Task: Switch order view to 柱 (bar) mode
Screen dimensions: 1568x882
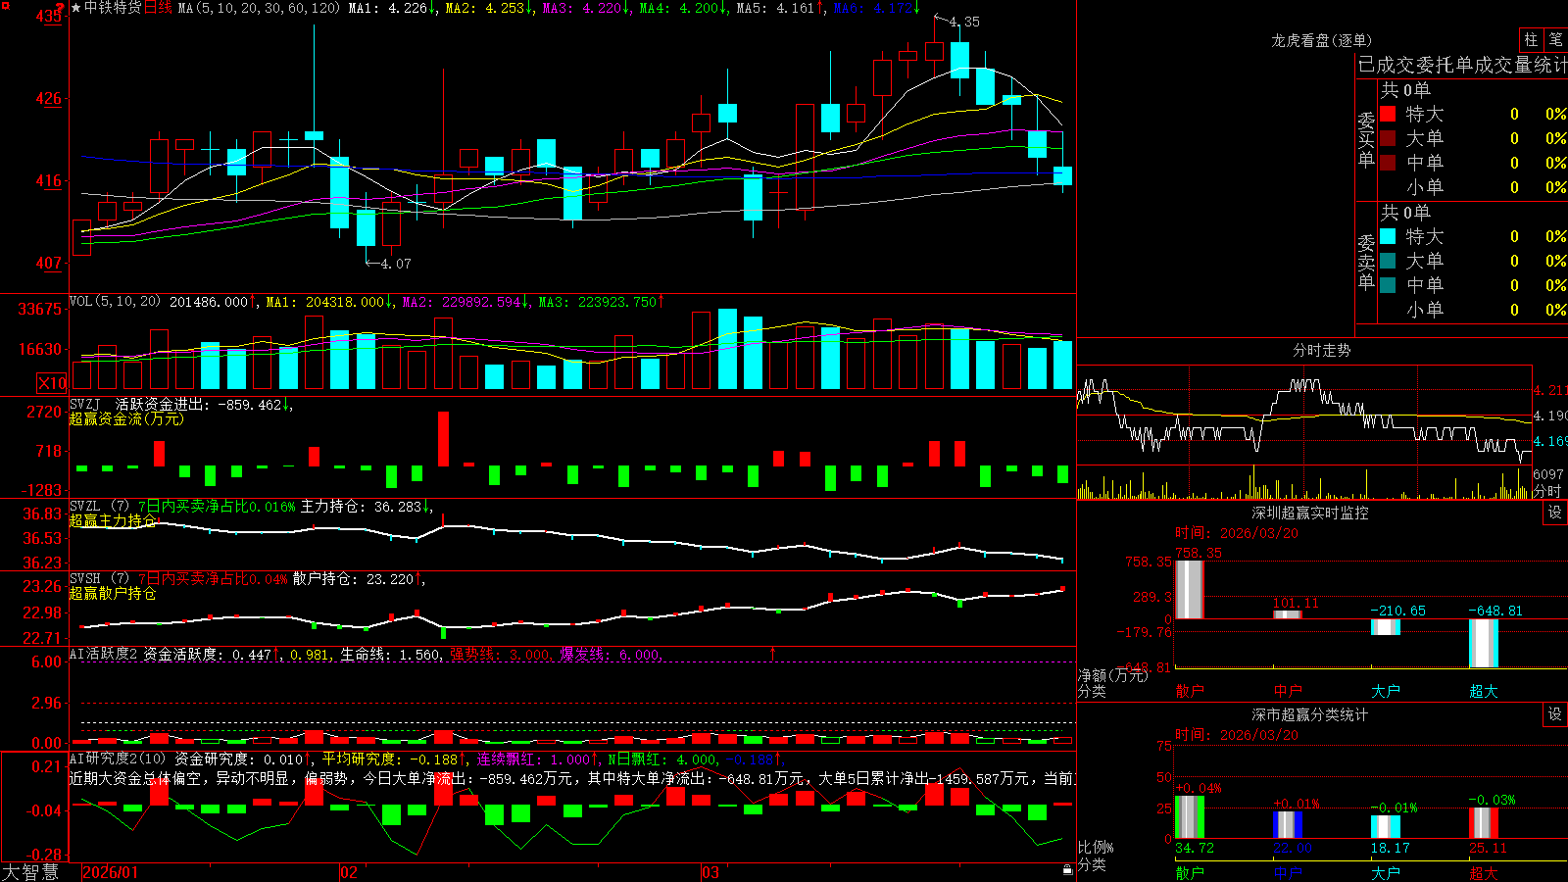Action: pos(1531,40)
